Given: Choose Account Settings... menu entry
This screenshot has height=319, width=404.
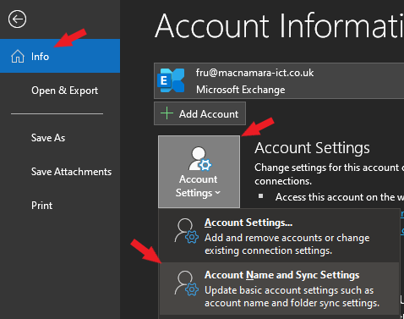Looking at the screenshot, I should tap(279, 236).
